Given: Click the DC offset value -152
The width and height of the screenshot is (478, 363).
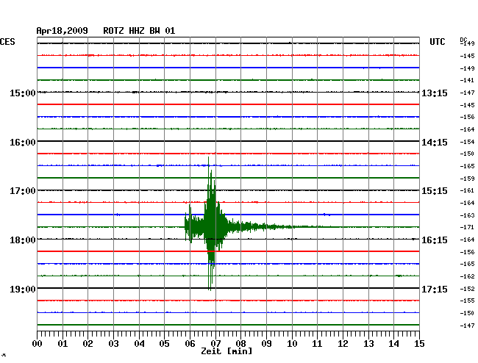Looking at the screenshot, I should [x=467, y=289].
